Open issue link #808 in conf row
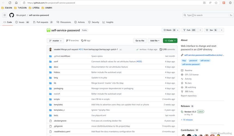This screenshot has width=234, height=136. [139, 61]
